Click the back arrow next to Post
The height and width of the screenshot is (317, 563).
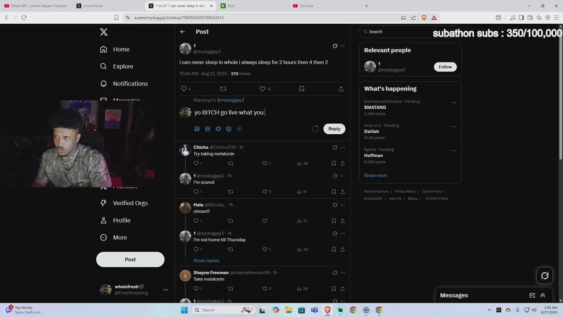[x=183, y=32]
